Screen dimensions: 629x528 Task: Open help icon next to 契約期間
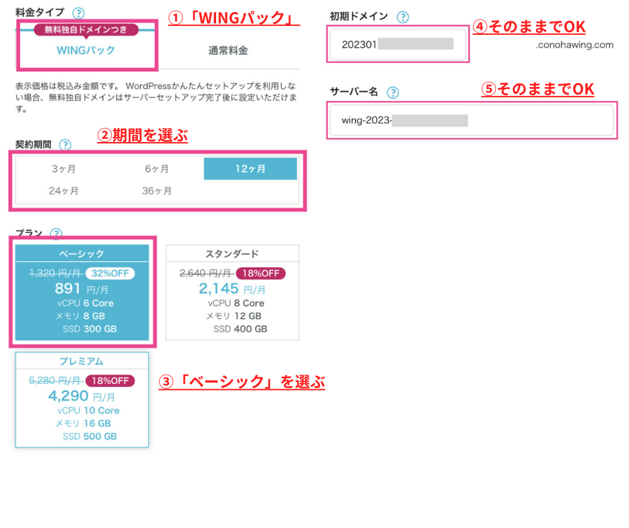[x=65, y=145]
